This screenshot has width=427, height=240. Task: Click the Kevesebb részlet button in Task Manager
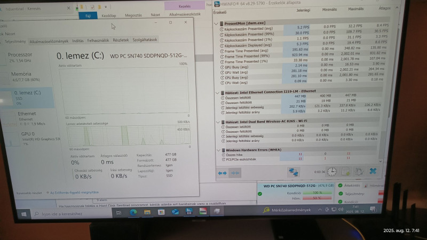[x=29, y=193]
